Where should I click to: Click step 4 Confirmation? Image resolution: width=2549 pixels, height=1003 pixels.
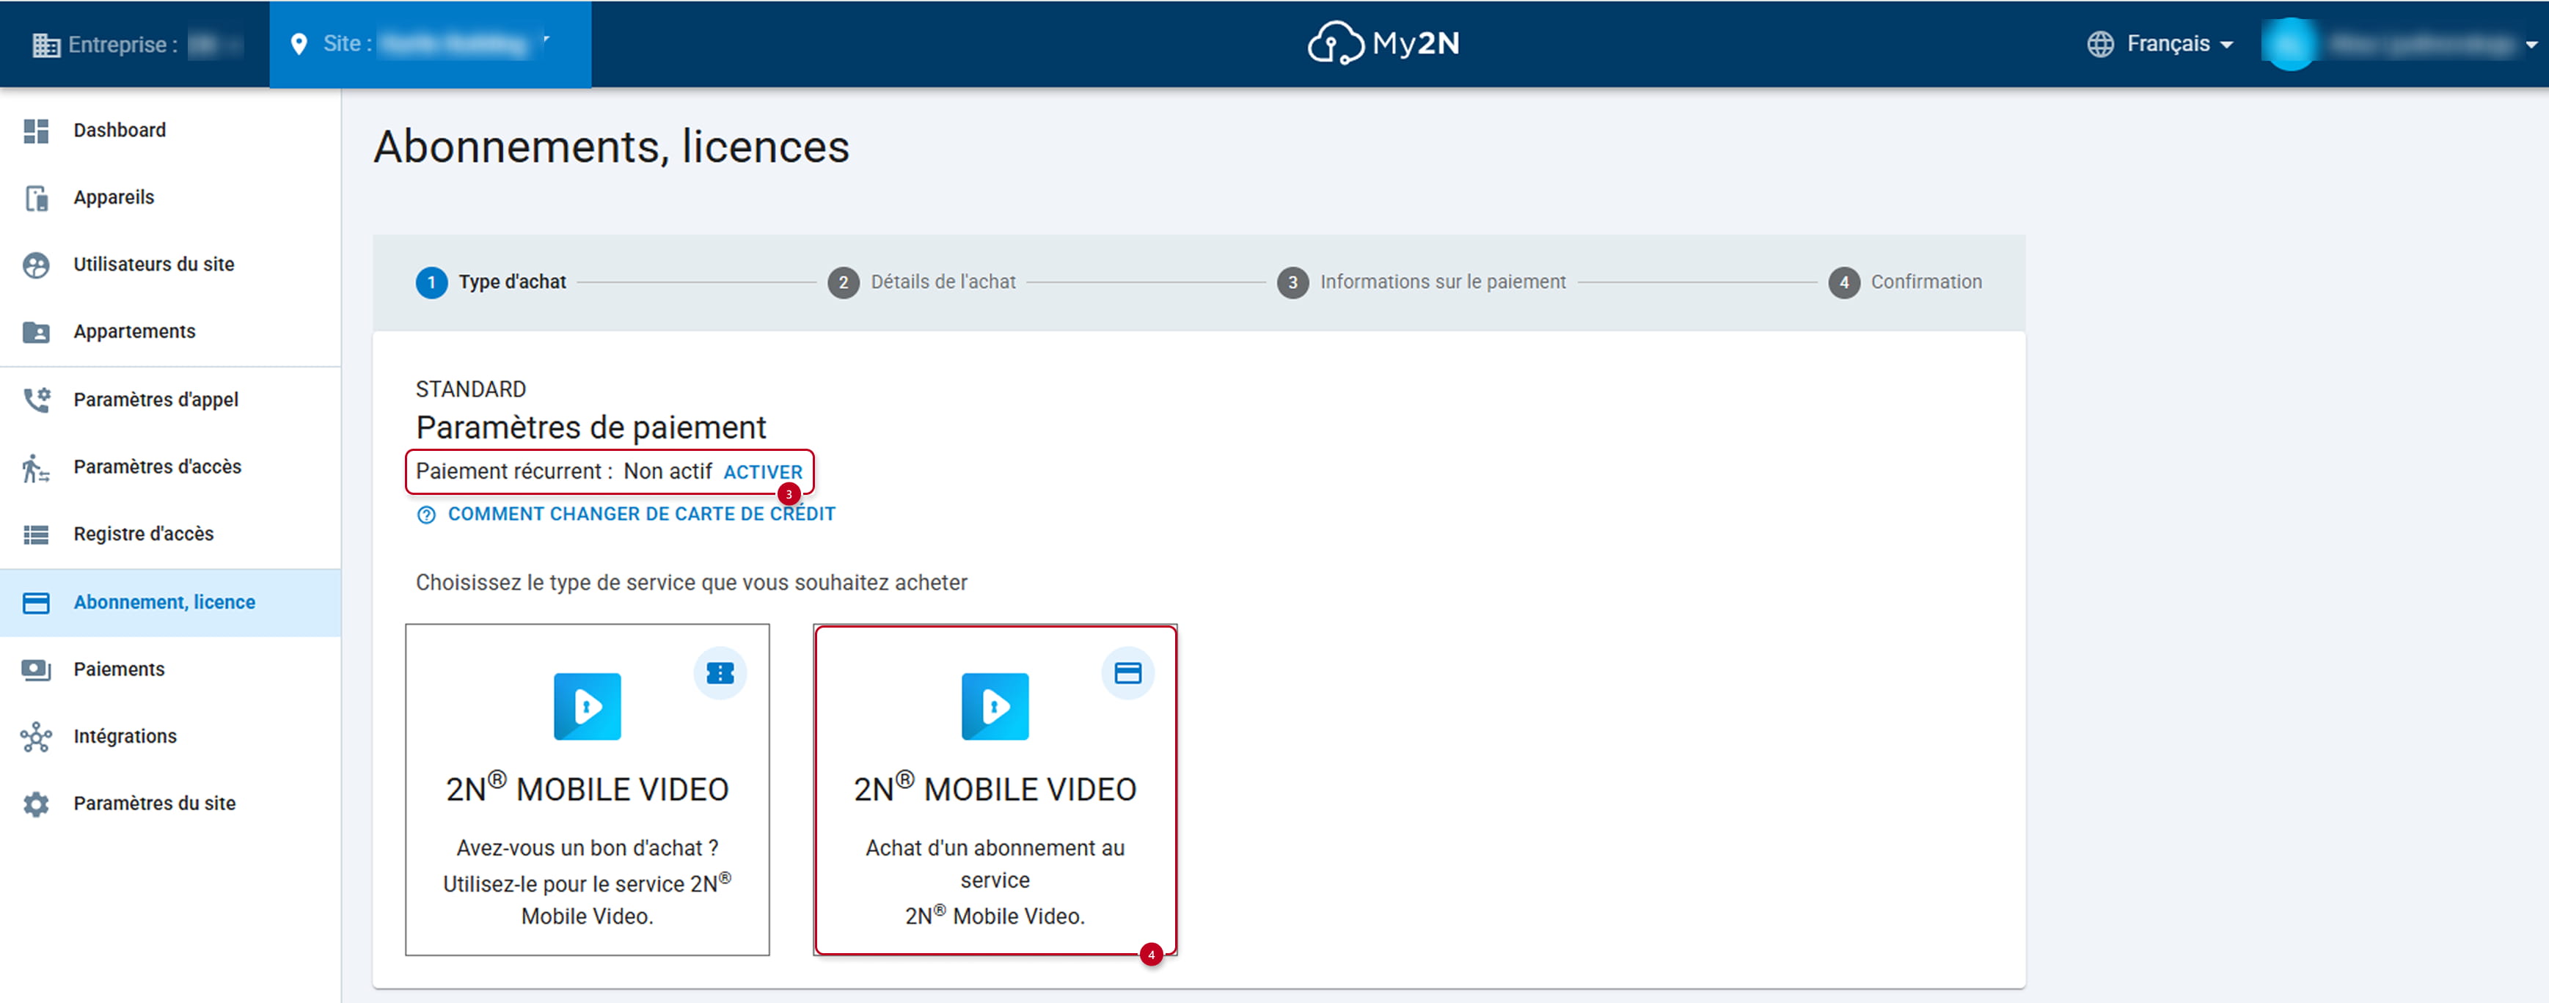[x=1905, y=282]
